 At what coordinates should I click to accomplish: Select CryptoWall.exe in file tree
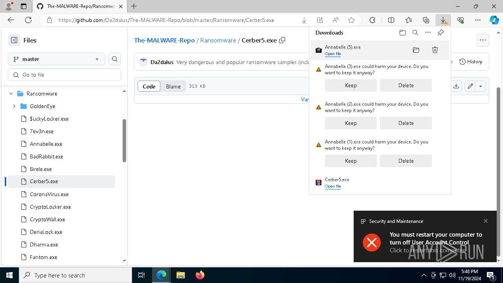(x=48, y=219)
